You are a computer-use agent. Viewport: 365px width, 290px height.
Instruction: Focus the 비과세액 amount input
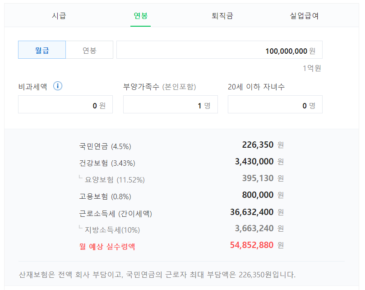pos(65,105)
